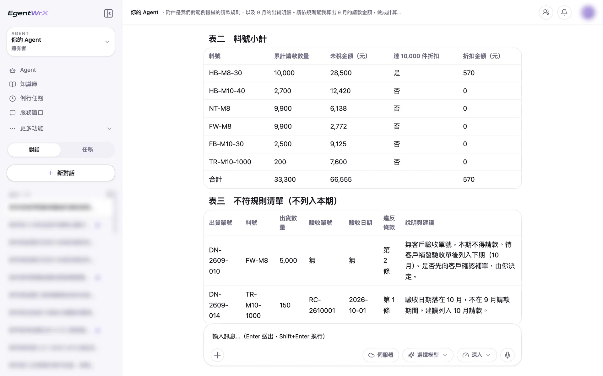The width and height of the screenshot is (603, 376).
Task: Click the 說明與建議 column header
Action: click(x=420, y=223)
